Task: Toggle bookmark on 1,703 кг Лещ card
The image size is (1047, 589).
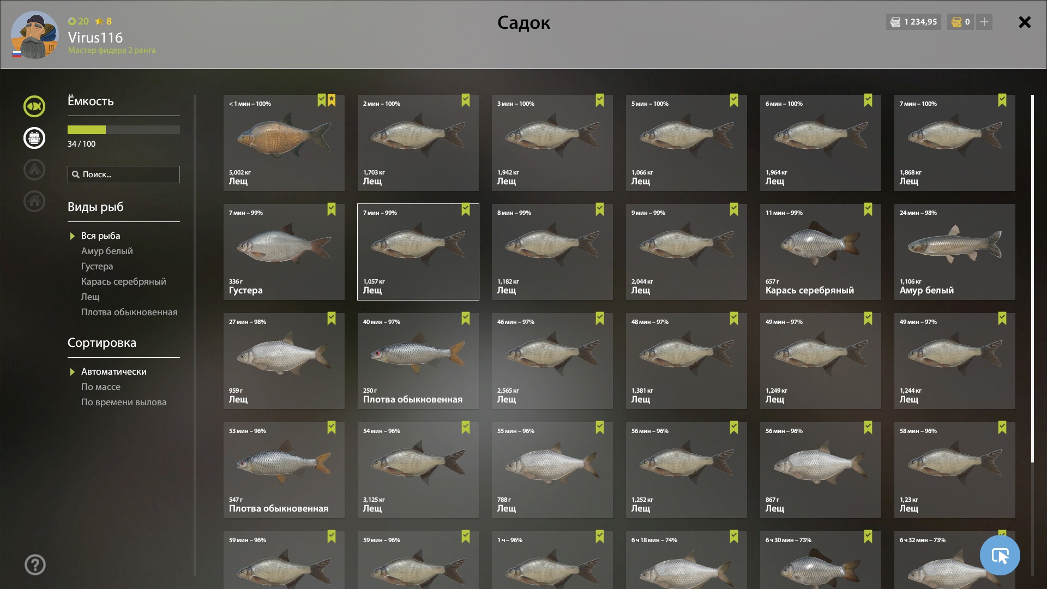Action: tap(466, 100)
